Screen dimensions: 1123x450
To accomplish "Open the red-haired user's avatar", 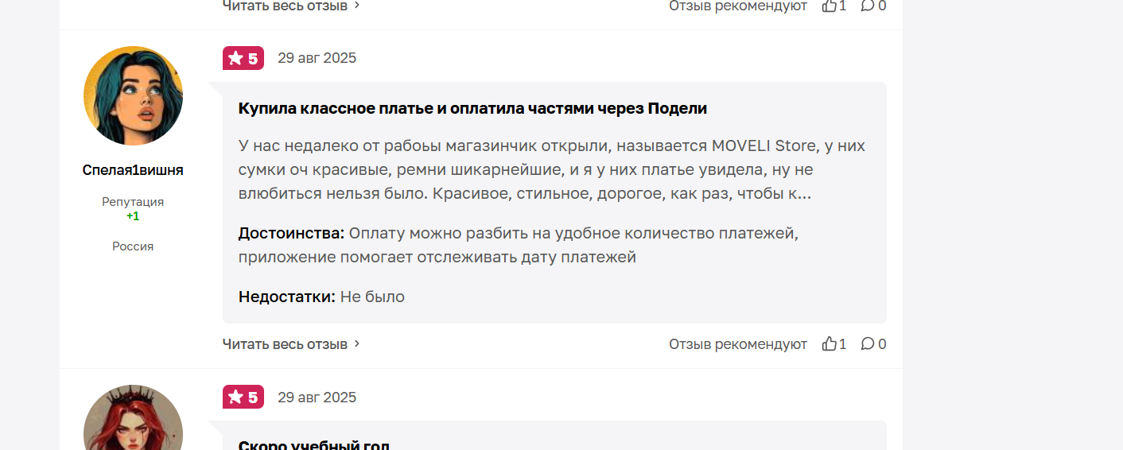I will tap(133, 417).
